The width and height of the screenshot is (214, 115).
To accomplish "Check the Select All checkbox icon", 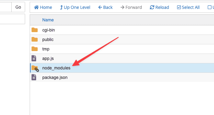I will coord(179,7).
